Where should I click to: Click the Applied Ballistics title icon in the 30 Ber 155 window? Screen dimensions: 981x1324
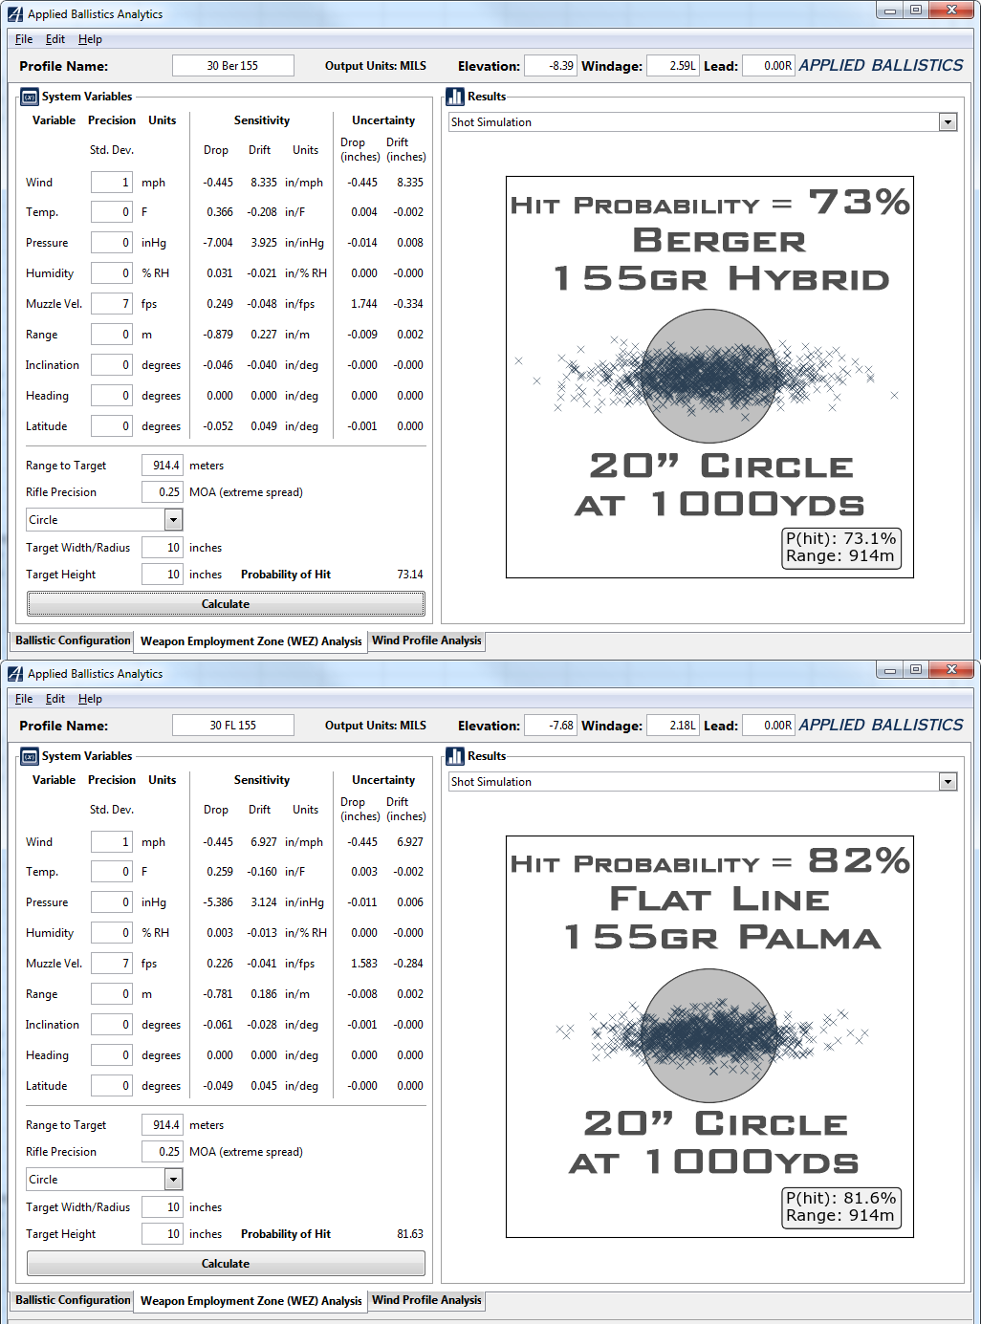click(15, 14)
